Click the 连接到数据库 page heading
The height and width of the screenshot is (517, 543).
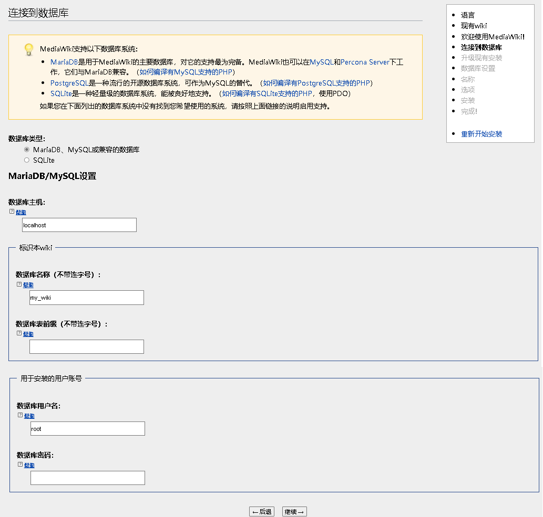pos(38,13)
